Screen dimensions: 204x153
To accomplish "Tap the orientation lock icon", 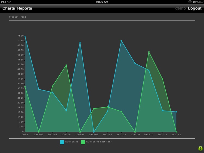I will (190, 2).
